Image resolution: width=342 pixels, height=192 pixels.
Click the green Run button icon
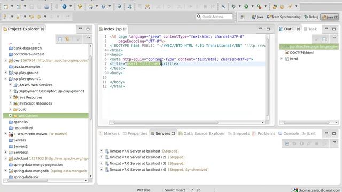point(246,6)
